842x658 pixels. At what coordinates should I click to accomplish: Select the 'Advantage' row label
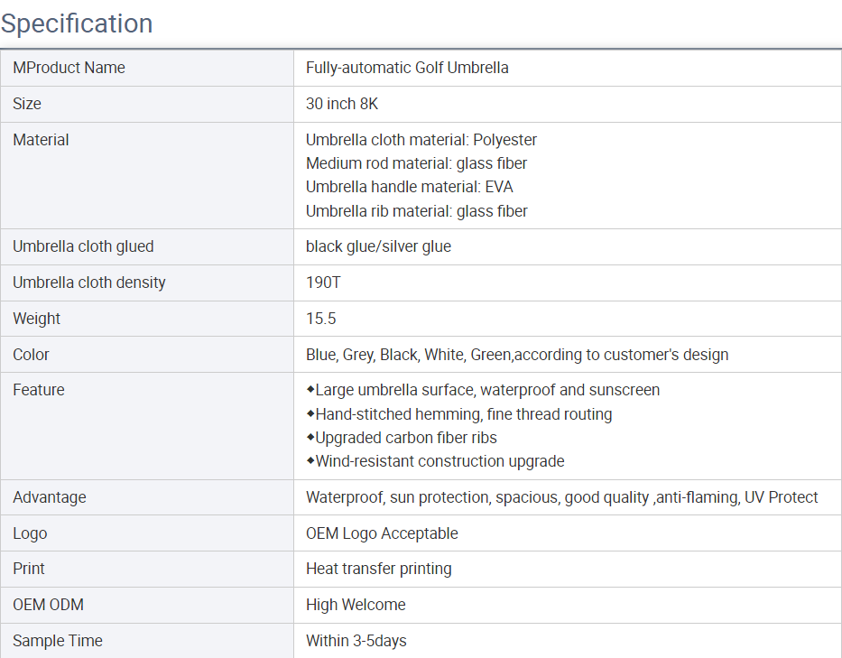[x=50, y=497]
